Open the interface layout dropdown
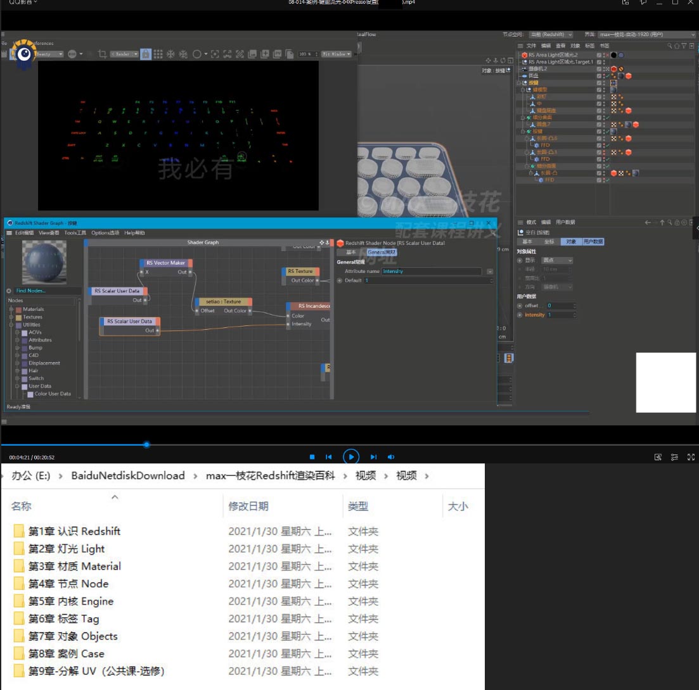Screen dimensions: 699x690 pyautogui.click(x=647, y=35)
